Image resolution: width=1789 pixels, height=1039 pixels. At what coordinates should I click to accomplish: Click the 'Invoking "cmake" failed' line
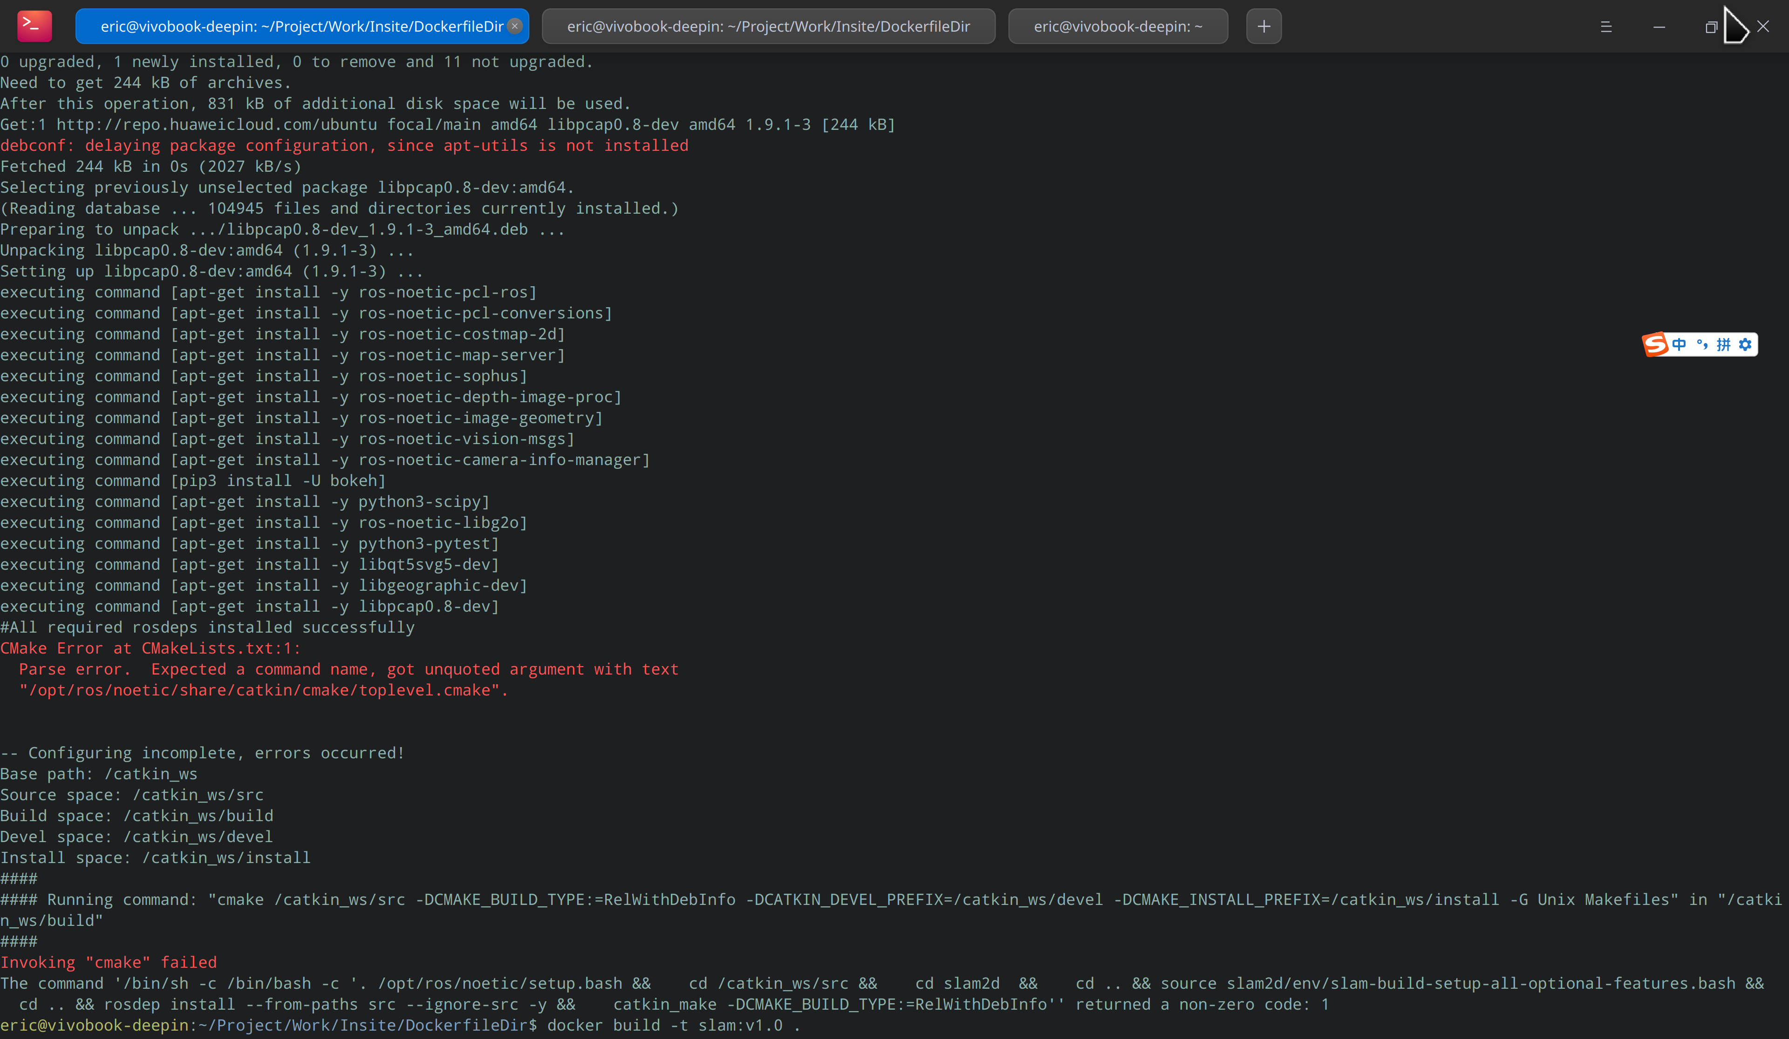[109, 962]
